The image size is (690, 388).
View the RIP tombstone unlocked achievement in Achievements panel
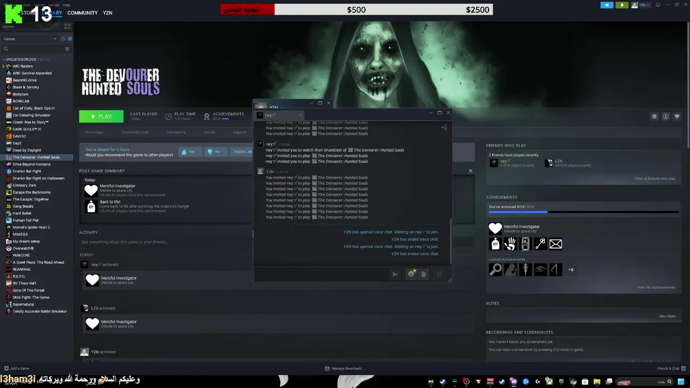point(495,244)
